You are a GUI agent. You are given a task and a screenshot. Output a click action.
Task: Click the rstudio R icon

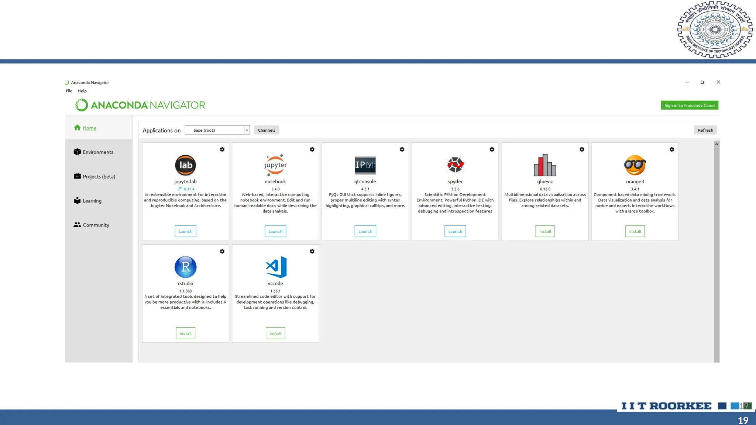tap(185, 267)
